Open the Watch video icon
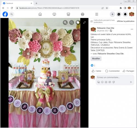The height and width of the screenshot is (128, 137). (54, 14)
